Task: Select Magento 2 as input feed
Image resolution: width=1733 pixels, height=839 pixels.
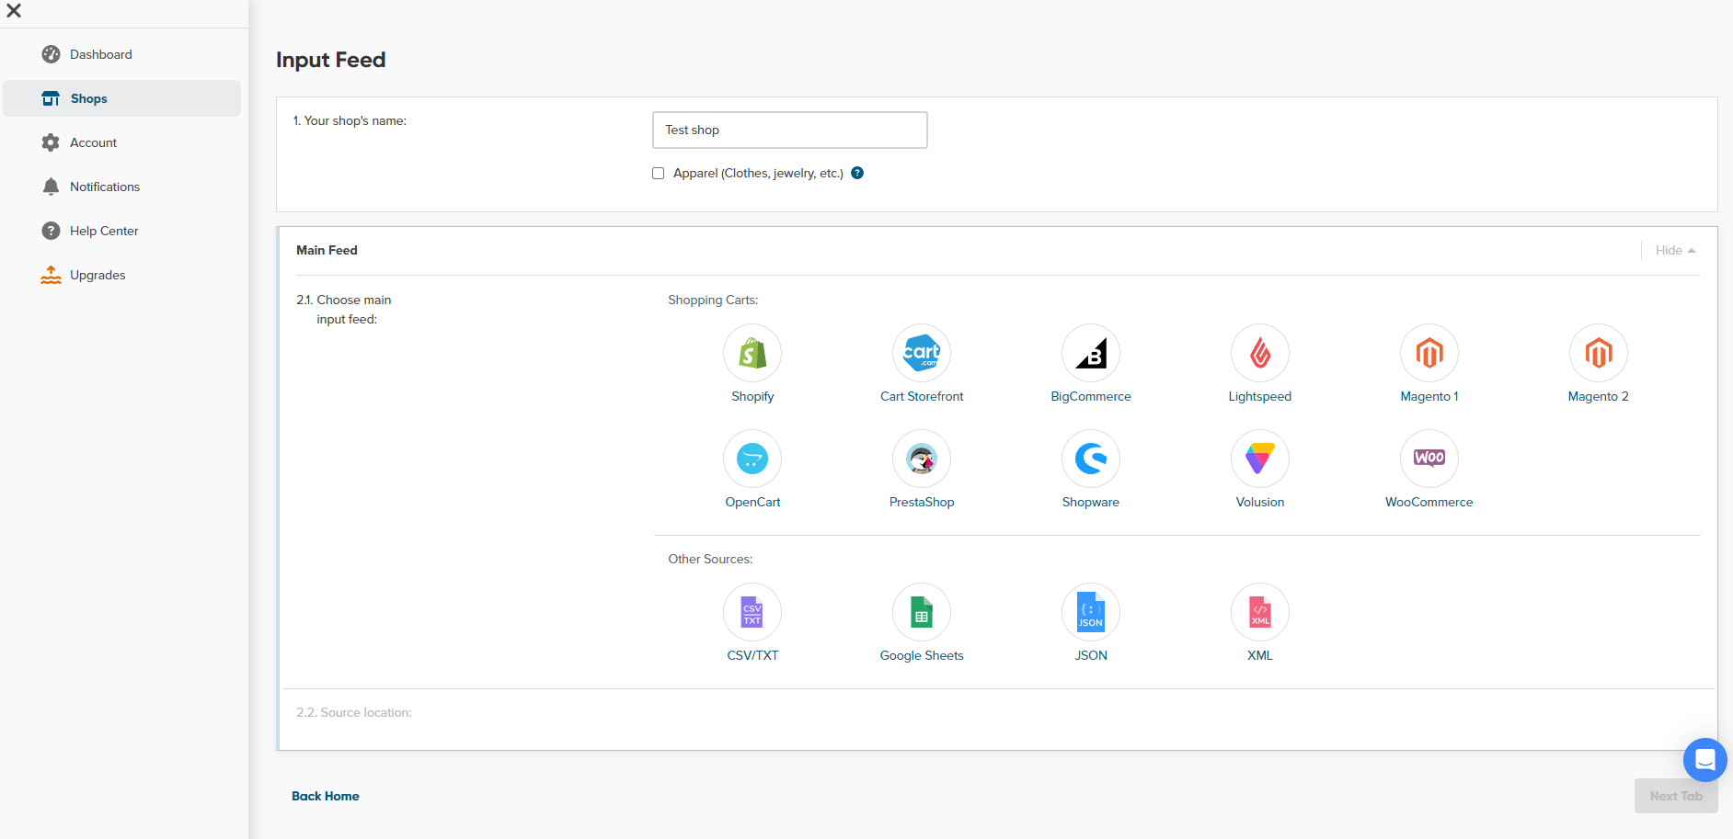Action: point(1598,353)
